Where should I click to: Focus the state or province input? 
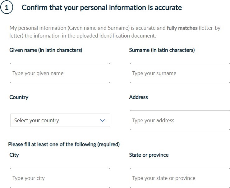180,178
